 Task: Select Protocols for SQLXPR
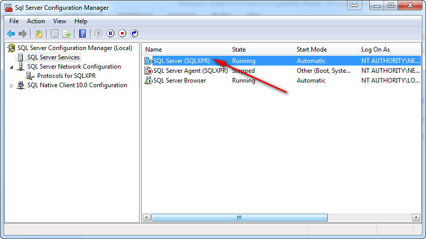[x=66, y=76]
